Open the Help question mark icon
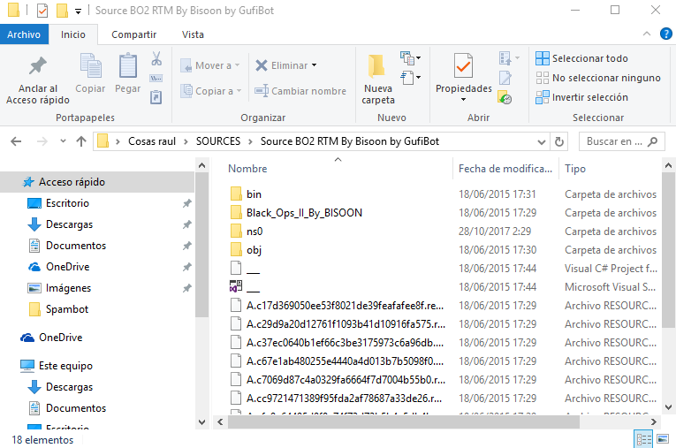Screen dimensions: 676x448 tap(666, 34)
